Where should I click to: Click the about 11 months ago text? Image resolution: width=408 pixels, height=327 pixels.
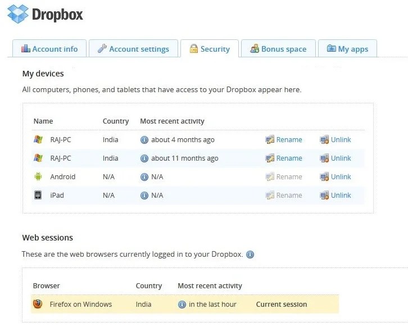(185, 158)
